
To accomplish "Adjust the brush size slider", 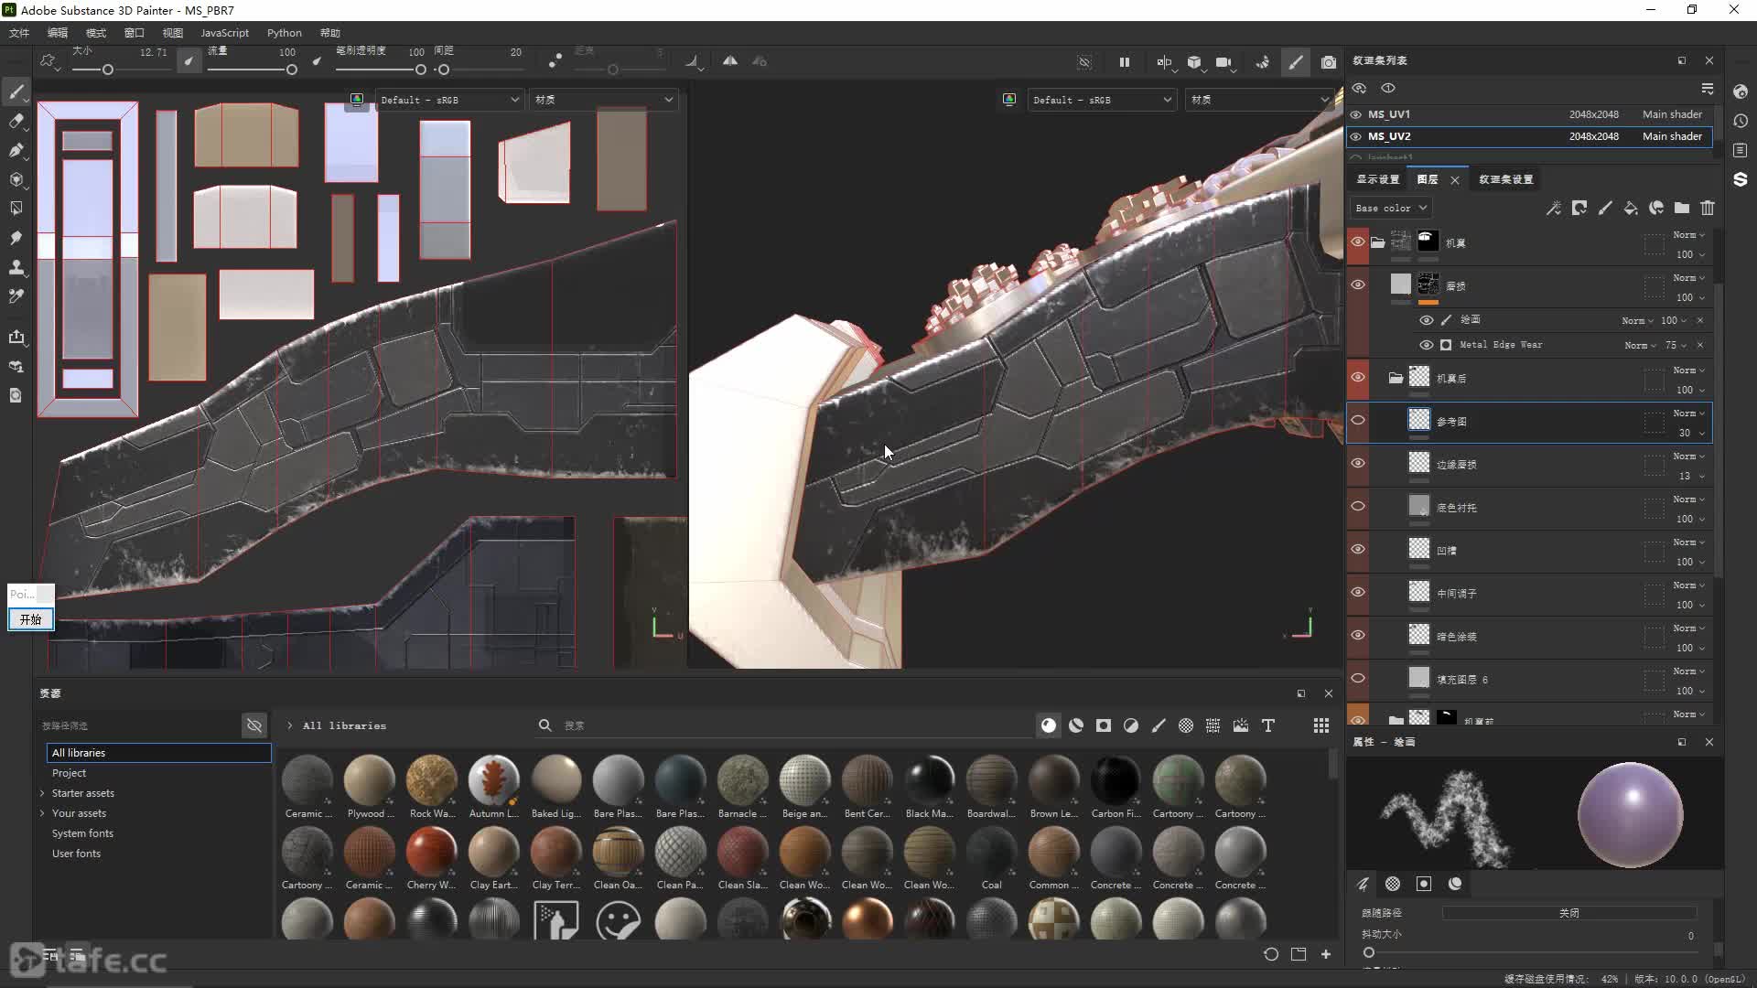I will point(108,70).
